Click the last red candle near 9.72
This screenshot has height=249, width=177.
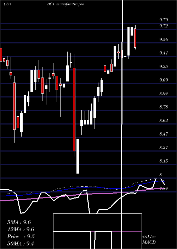pyautogui.click(x=135, y=38)
